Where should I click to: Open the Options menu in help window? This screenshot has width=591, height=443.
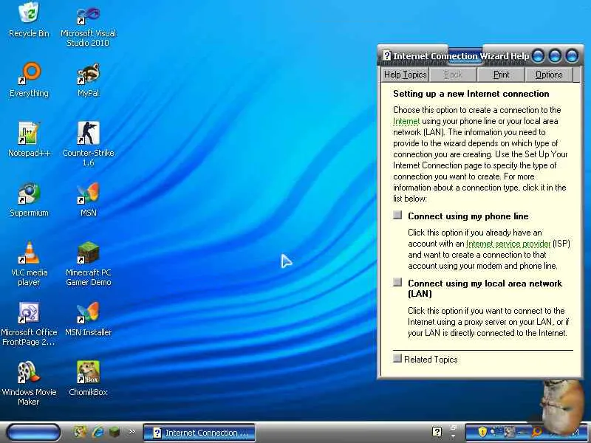549,75
